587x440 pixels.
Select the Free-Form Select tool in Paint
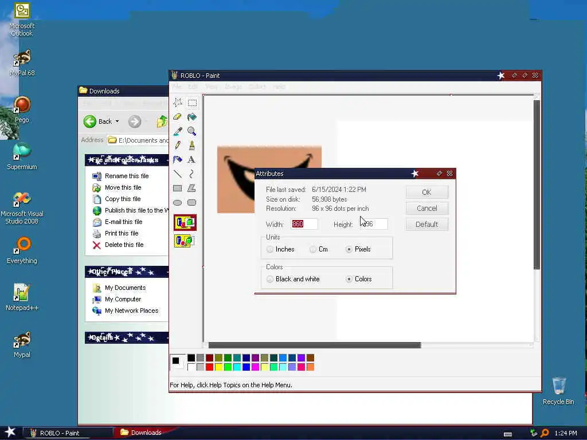[178, 103]
